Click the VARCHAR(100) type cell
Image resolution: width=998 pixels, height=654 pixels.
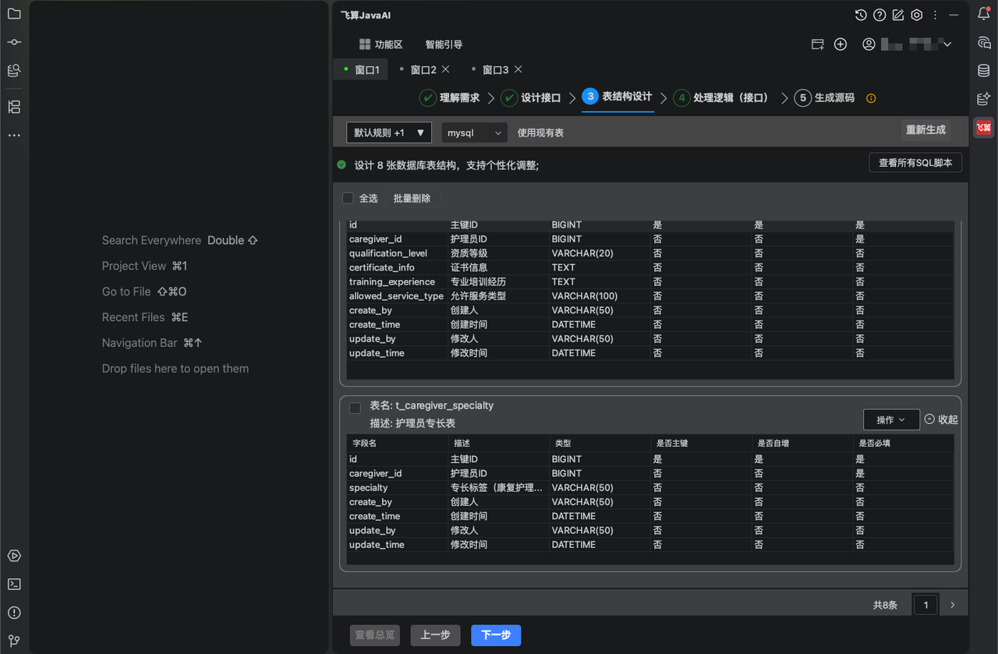point(599,296)
